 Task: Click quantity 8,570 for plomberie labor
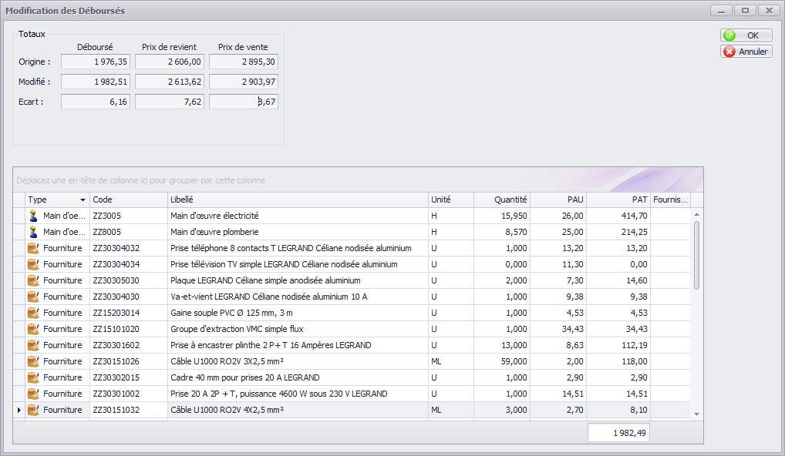coord(502,232)
